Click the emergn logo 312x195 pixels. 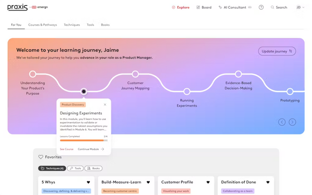coord(40,7)
